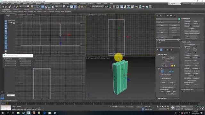
Task: Toggle the 2.5D Snaps button
Action: (76, 7)
